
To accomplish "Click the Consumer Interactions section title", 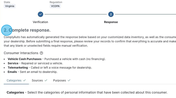I will (21, 53).
